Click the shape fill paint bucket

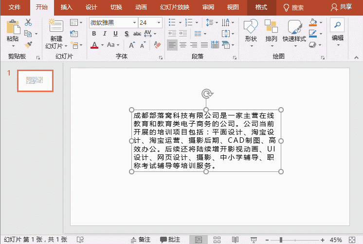[x=313, y=22]
